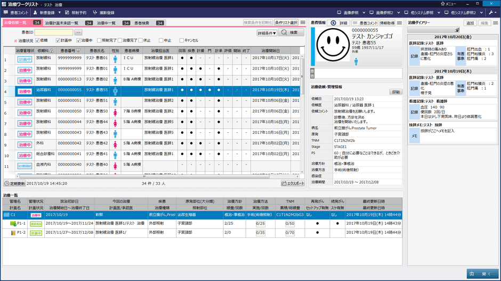Open the 患者検索 tab

click(142, 23)
